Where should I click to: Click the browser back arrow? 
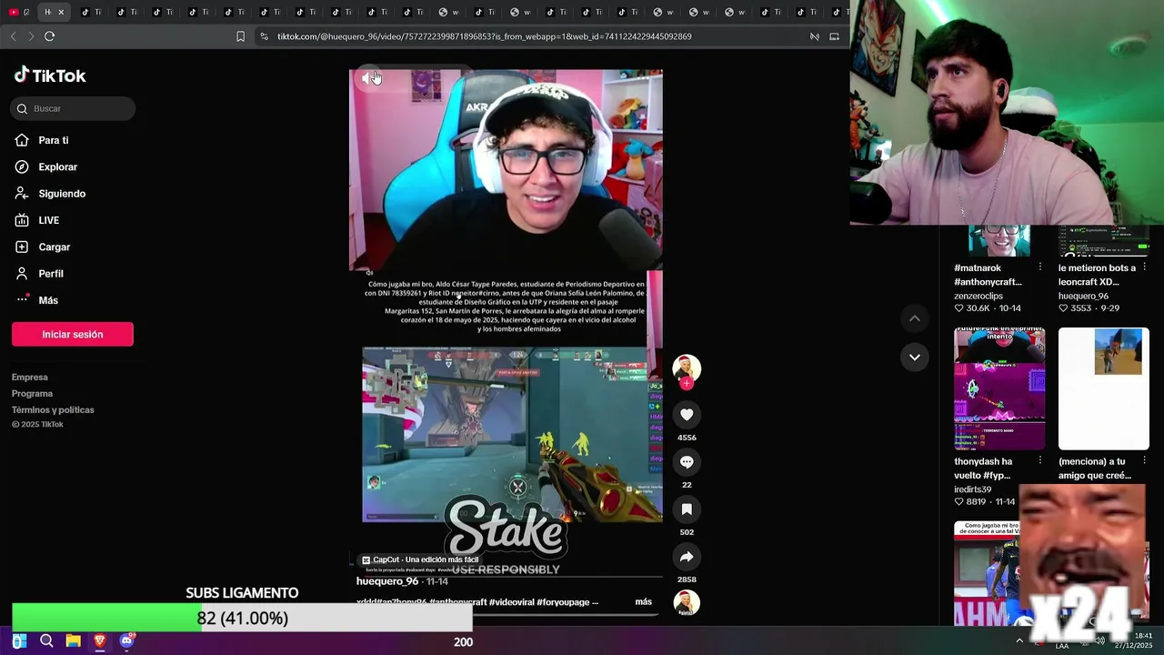pos(13,36)
